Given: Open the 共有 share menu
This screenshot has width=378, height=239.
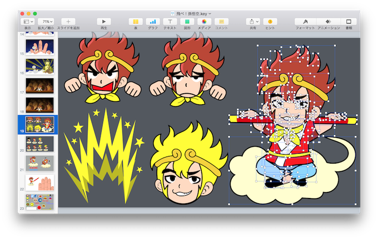Looking at the screenshot, I should [253, 22].
